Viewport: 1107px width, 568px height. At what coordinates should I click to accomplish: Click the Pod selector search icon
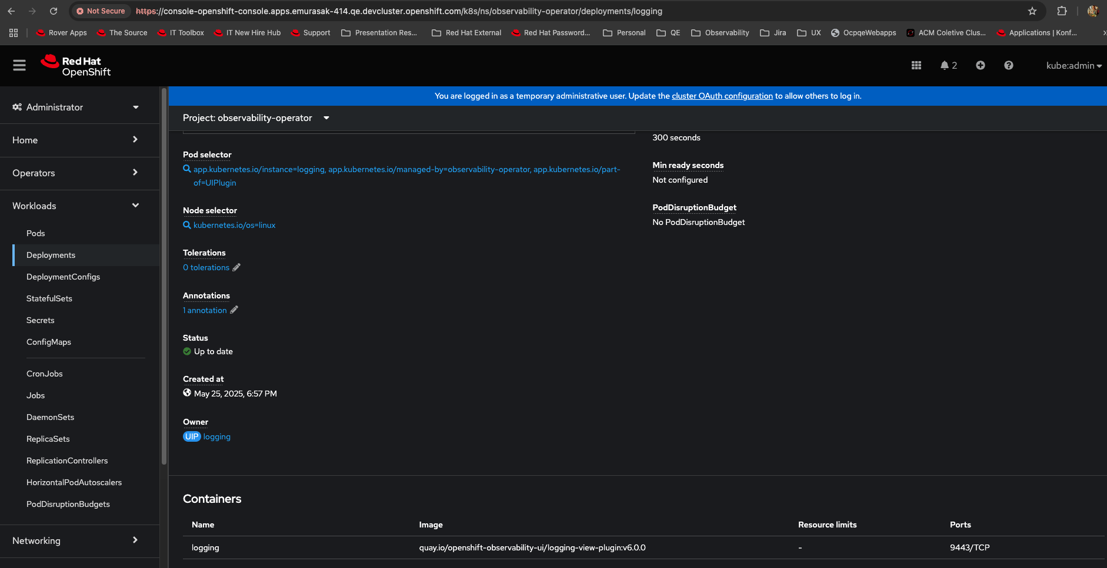click(x=187, y=169)
